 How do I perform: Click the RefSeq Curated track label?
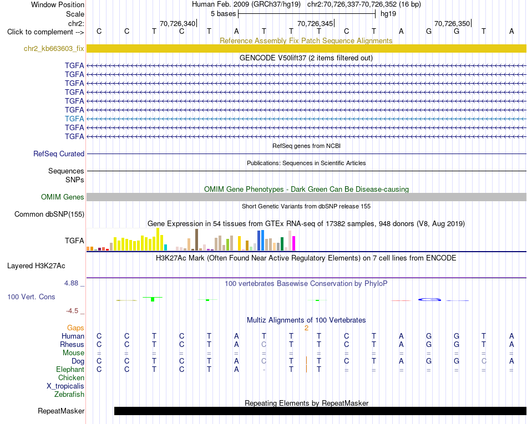pyautogui.click(x=59, y=154)
